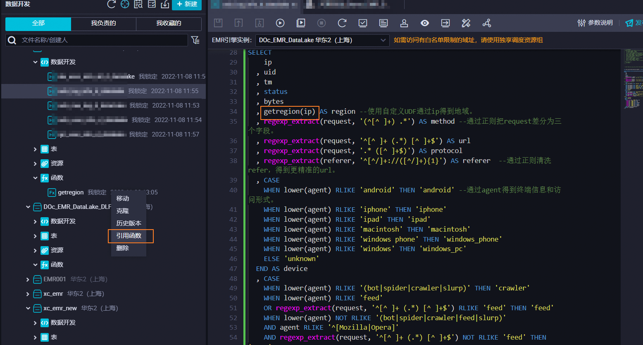Viewport: 643px width, 345px height.
Task: Collapse 函数 under DOc_EMR_DataLake_DLF
Action: [x=36, y=265]
